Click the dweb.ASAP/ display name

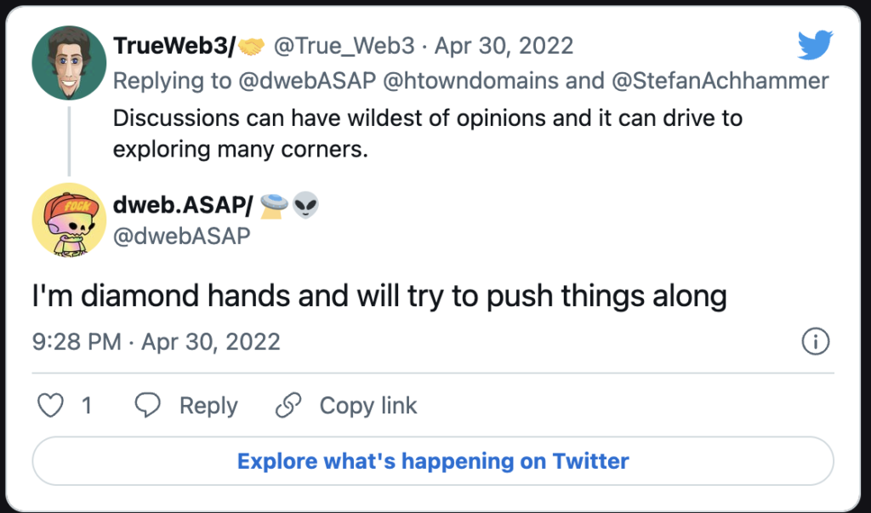[183, 205]
